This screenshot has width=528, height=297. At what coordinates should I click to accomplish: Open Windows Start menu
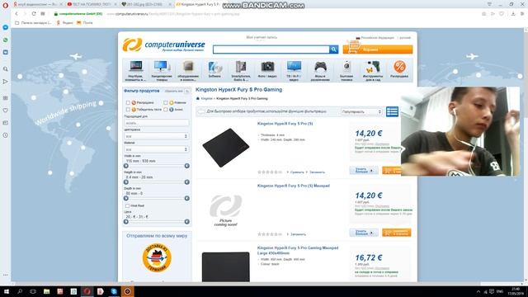6,291
